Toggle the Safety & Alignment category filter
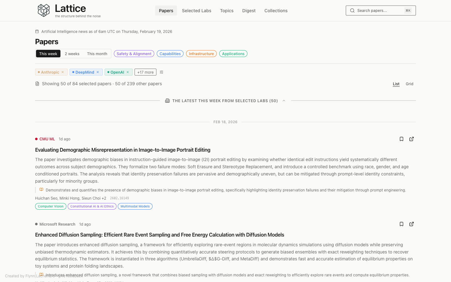The height and width of the screenshot is (282, 451). (134, 54)
